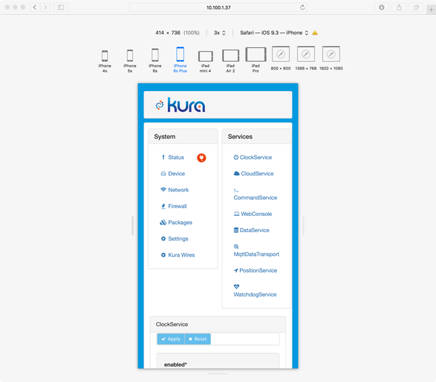Select the iPhone 6s device preset
This screenshot has width=436, height=382.
pyautogui.click(x=155, y=61)
